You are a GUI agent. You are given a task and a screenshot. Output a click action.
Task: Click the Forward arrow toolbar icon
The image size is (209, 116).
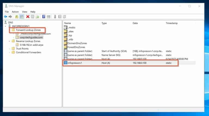[x=10, y=17]
